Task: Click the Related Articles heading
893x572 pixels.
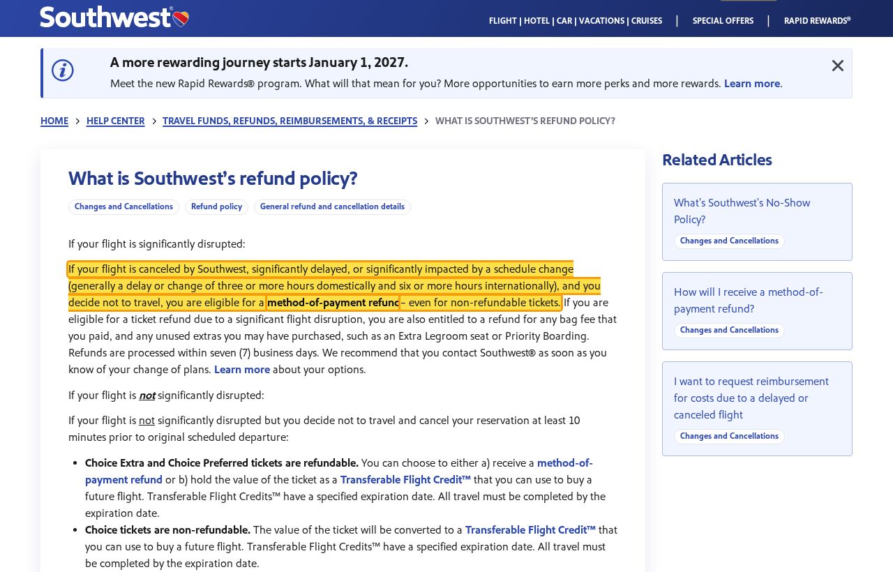Action: point(717,160)
